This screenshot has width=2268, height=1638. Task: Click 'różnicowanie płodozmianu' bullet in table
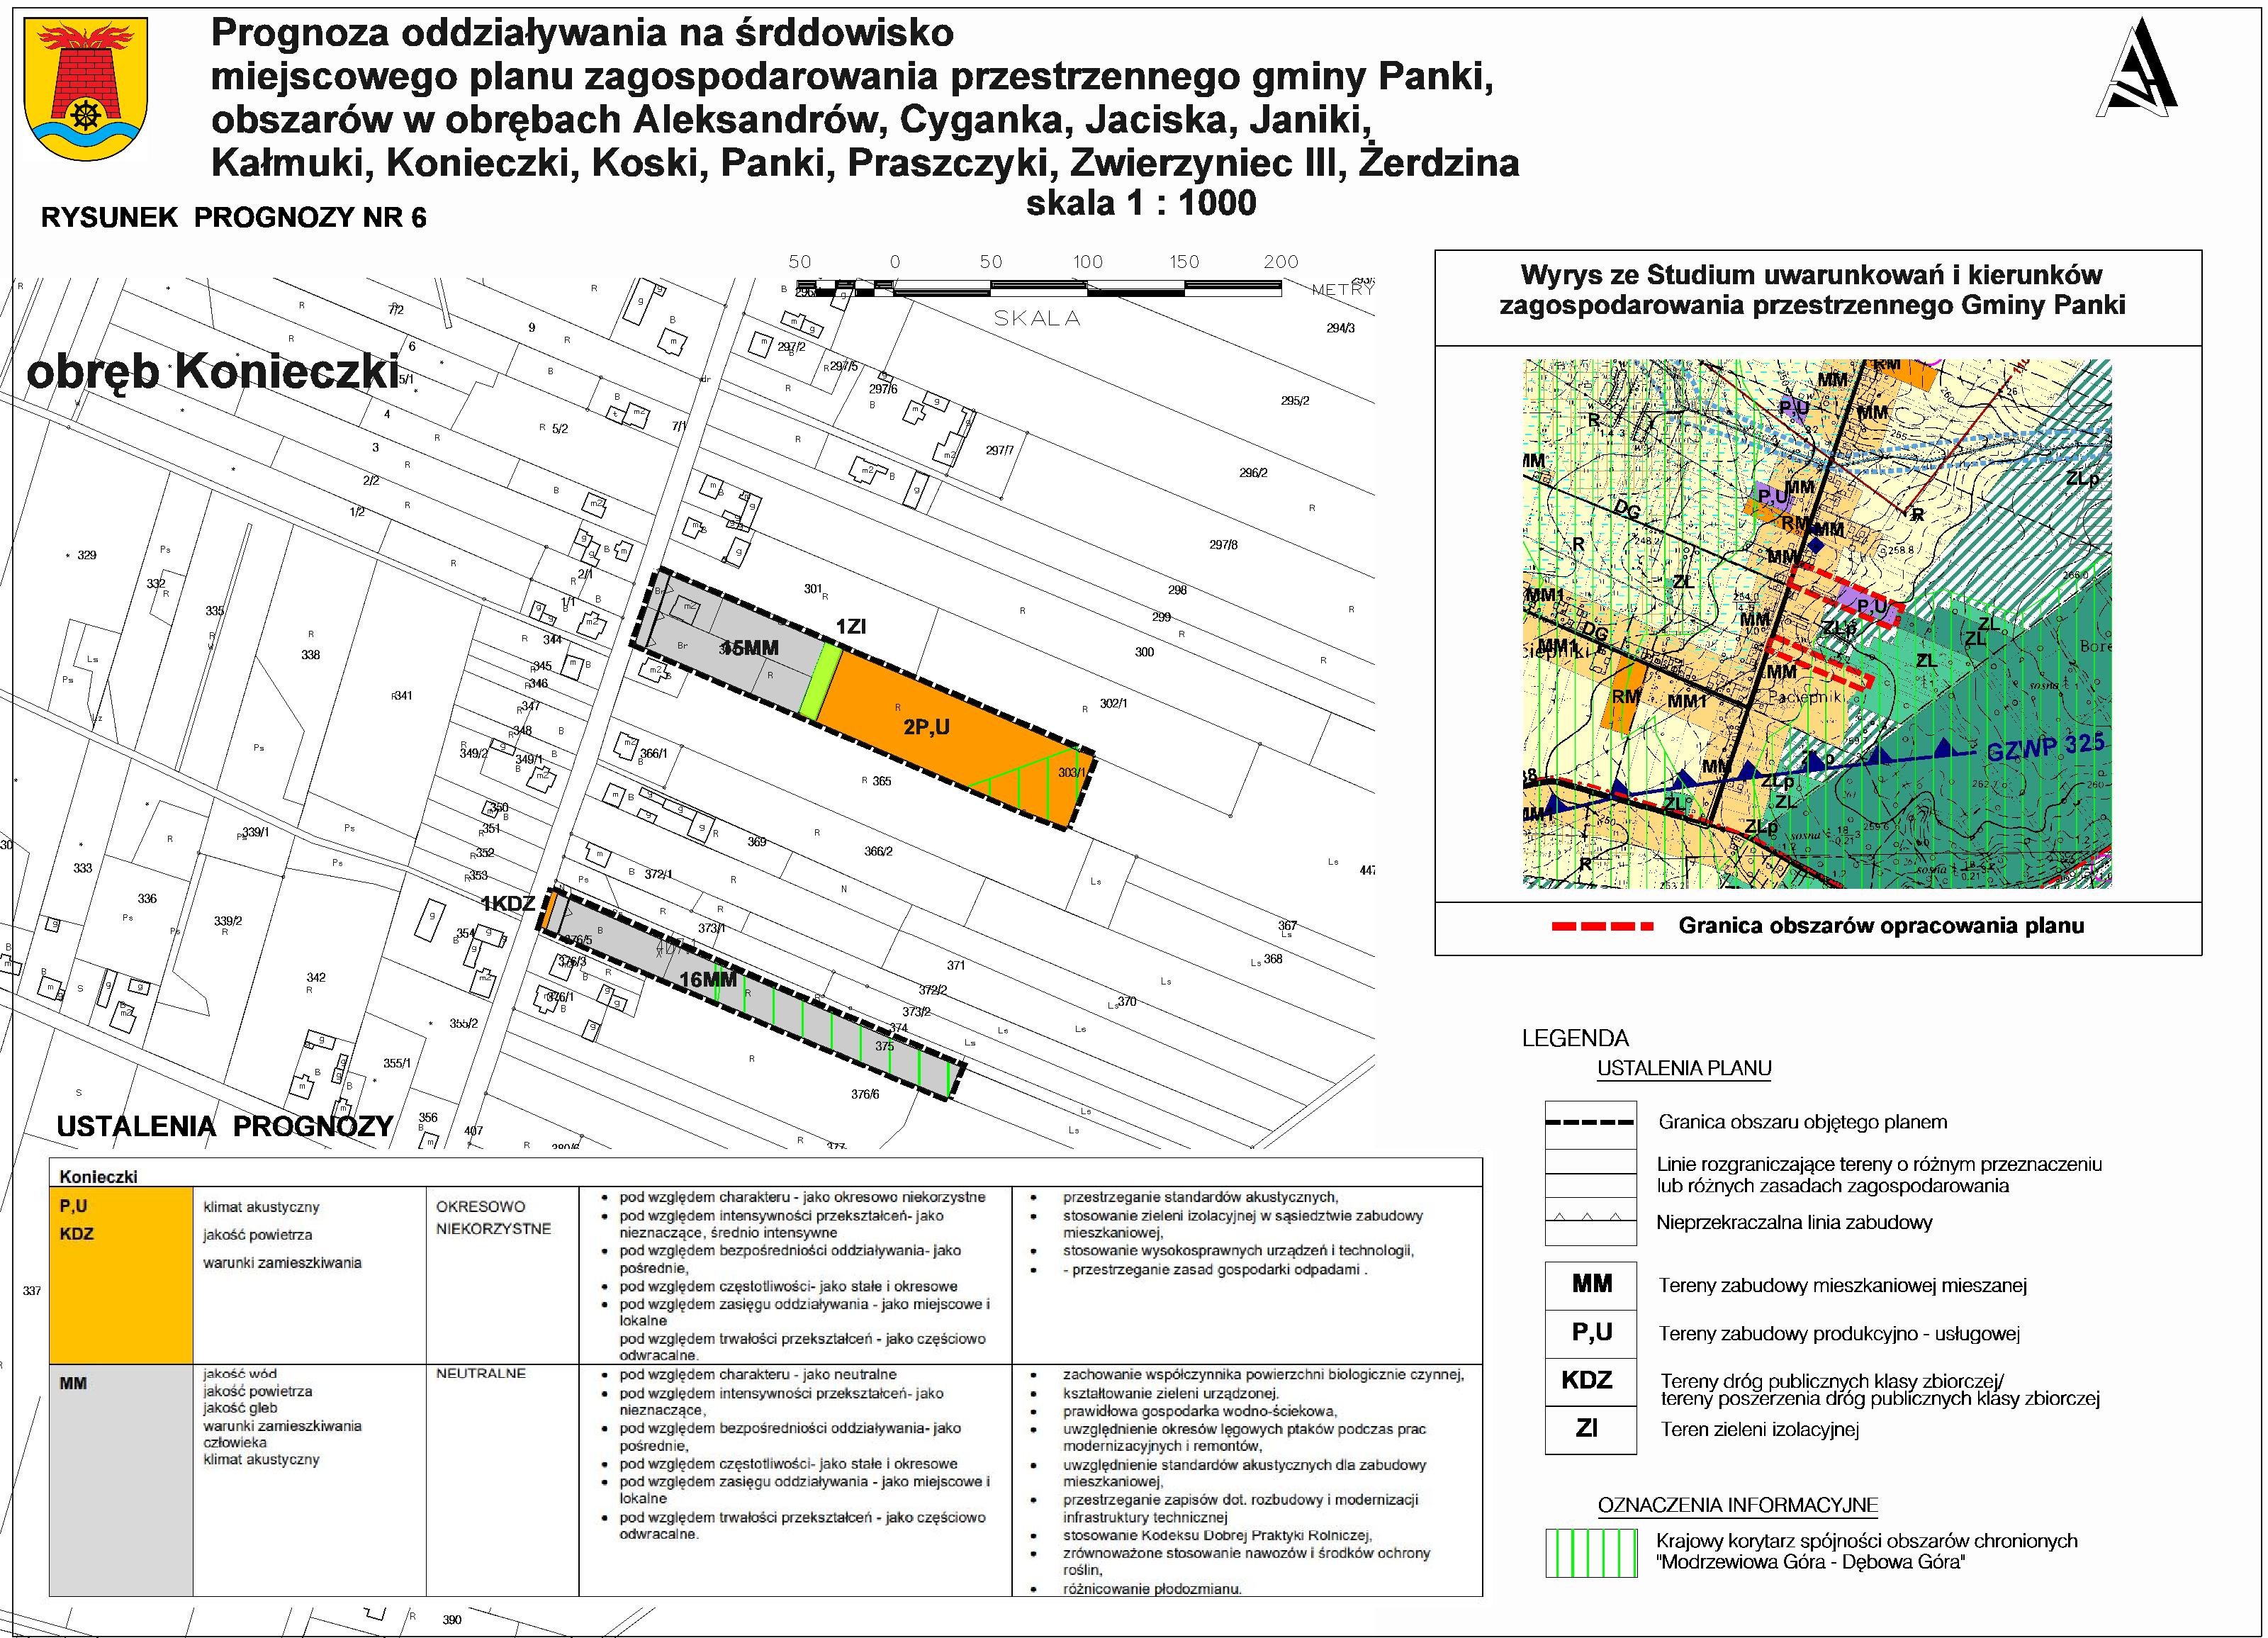[x=1152, y=1588]
